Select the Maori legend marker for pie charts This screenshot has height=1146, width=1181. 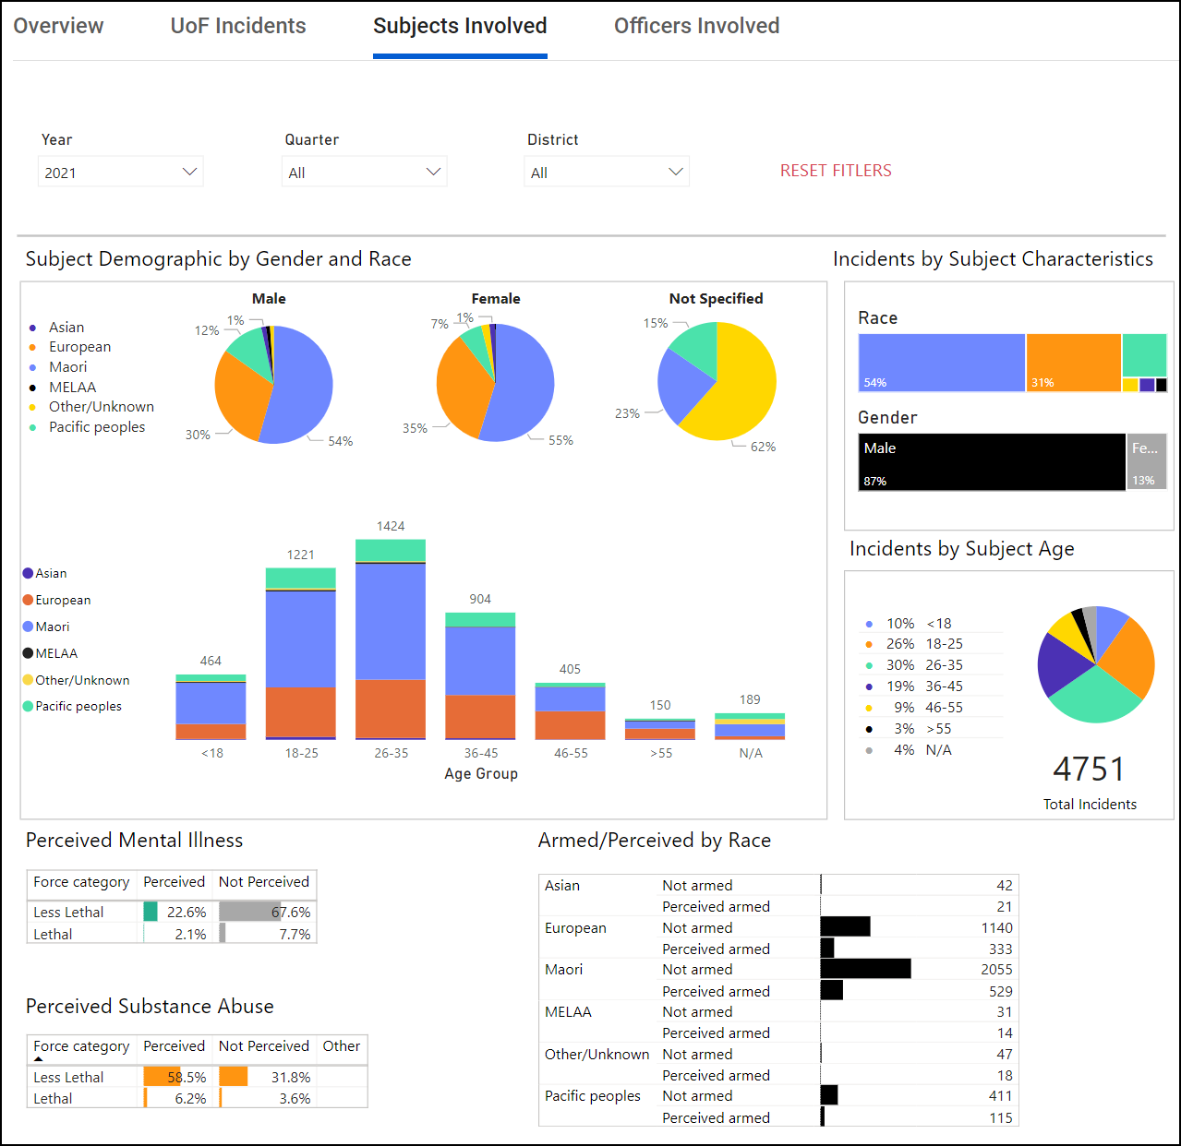(x=32, y=366)
